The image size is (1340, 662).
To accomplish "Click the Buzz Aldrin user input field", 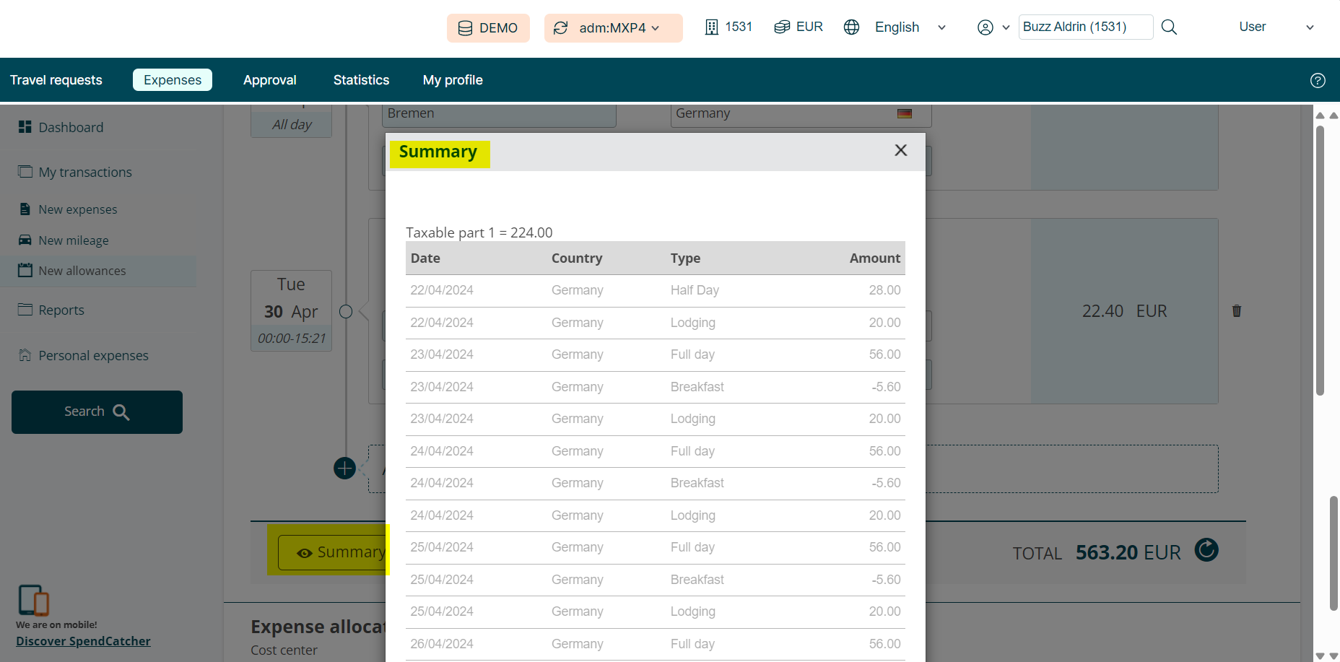I will point(1085,27).
